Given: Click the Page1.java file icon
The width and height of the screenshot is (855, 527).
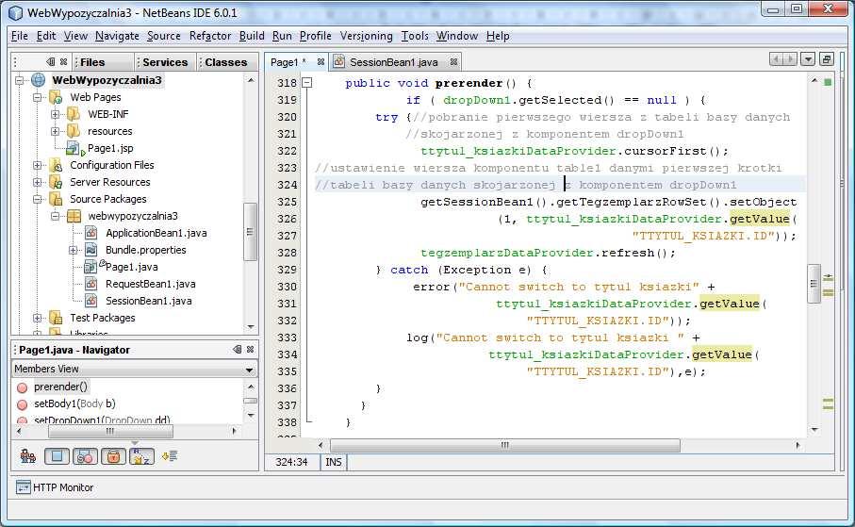Looking at the screenshot, I should [91, 267].
